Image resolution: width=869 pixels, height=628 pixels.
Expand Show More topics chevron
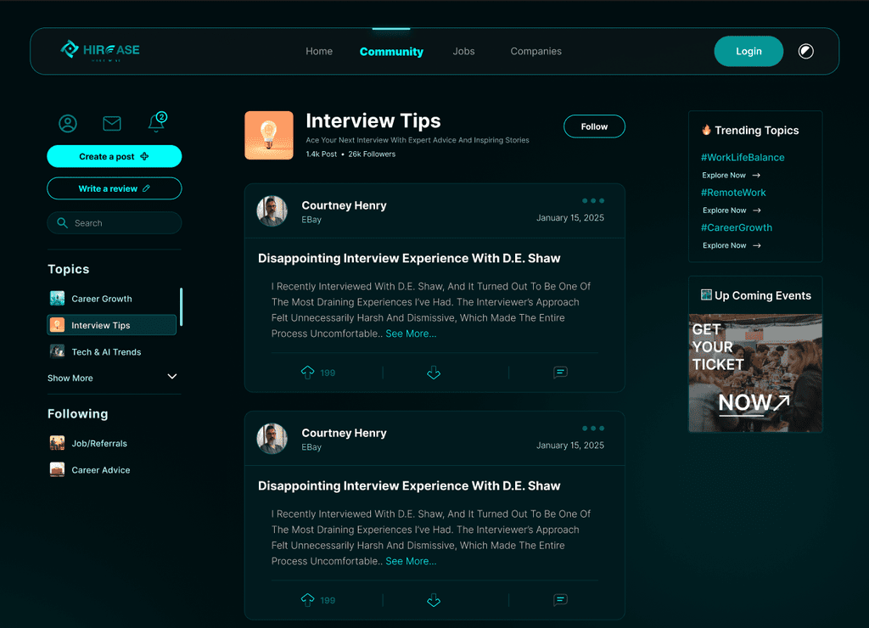click(172, 376)
